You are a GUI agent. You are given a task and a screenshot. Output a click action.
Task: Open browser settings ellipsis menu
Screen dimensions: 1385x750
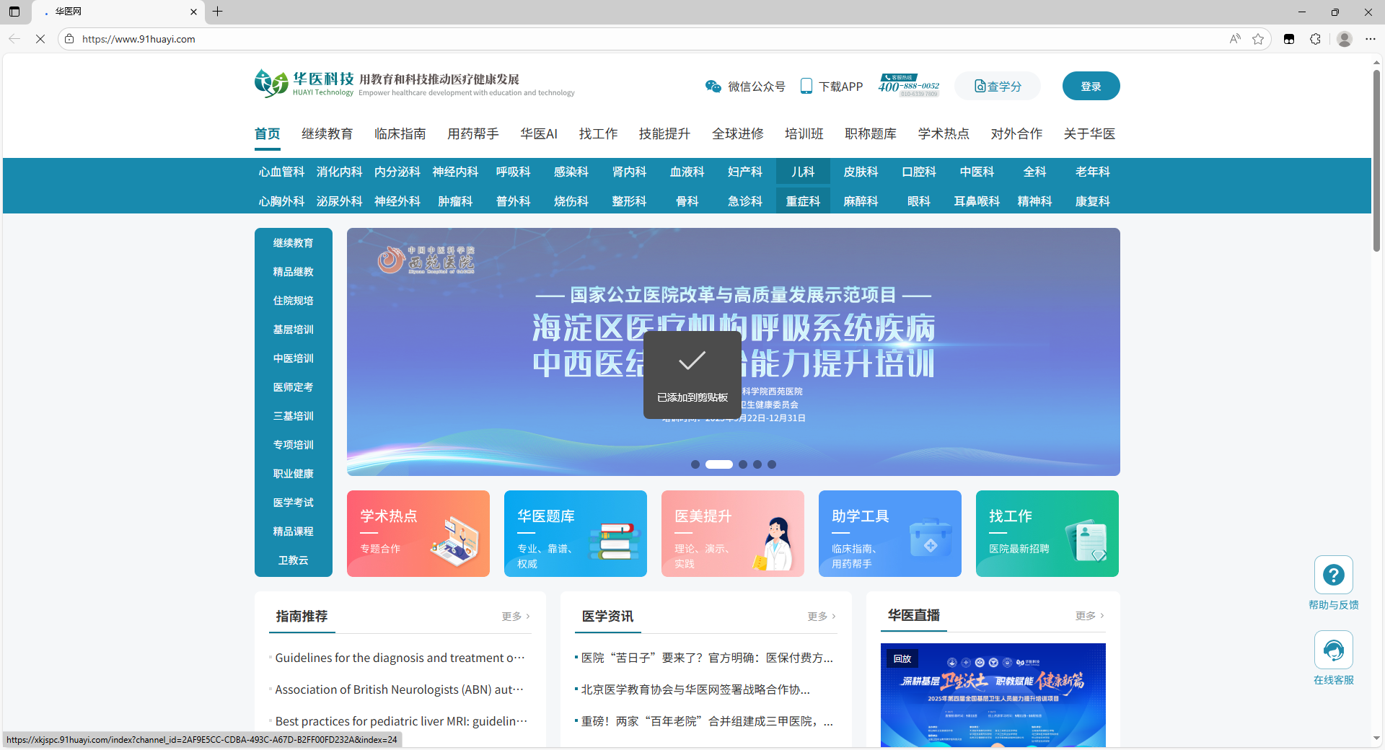point(1371,39)
